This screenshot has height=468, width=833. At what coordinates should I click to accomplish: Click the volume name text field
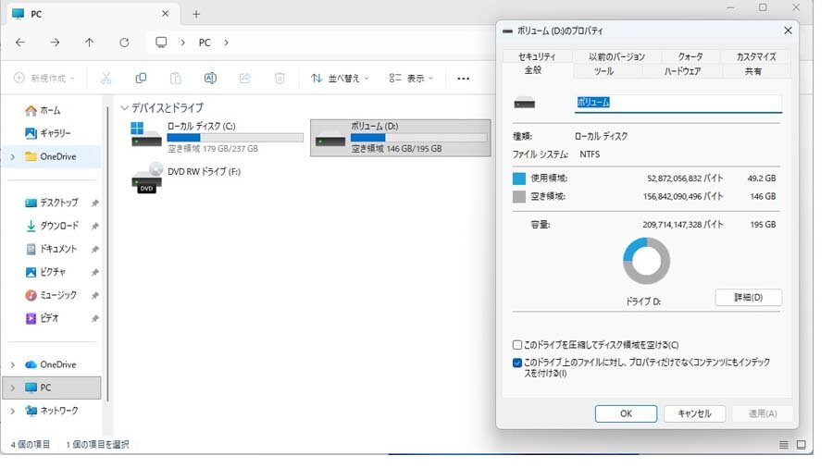coord(678,103)
